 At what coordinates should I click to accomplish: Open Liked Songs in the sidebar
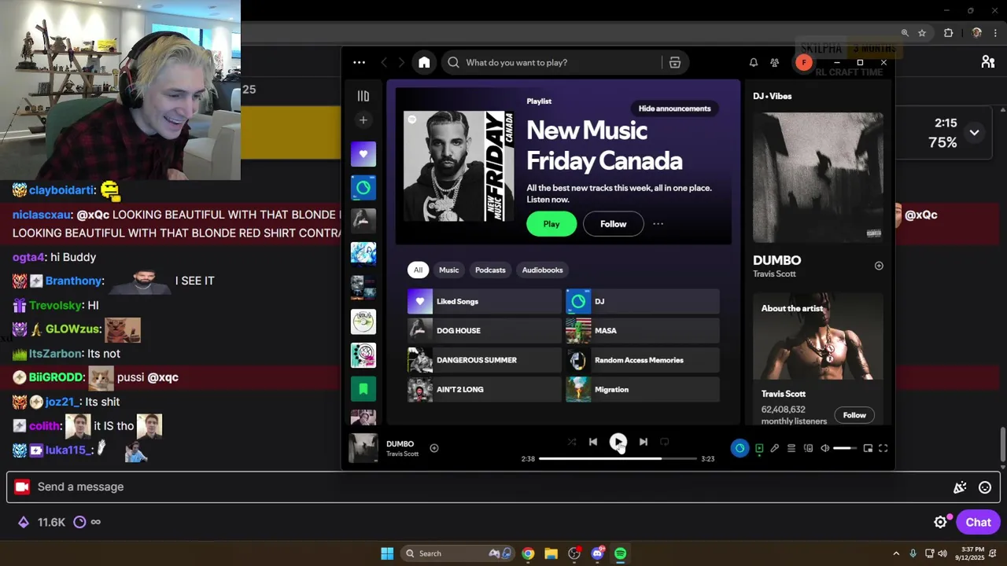tap(363, 154)
